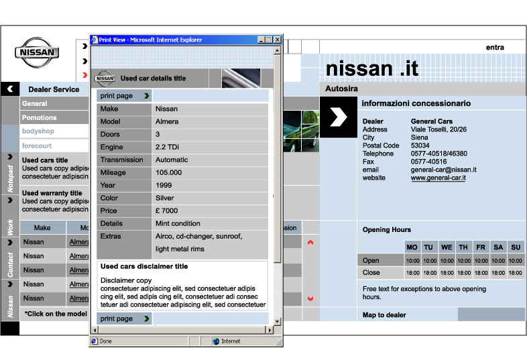Click the second black chevron in top navigation
527x348 pixels.
(x=84, y=61)
